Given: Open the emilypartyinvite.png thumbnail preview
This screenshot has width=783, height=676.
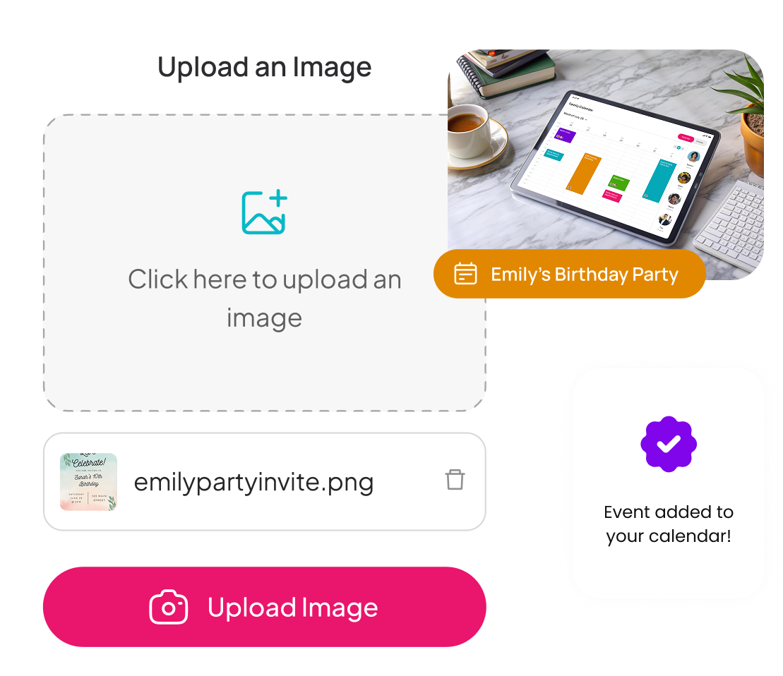Looking at the screenshot, I should [x=88, y=482].
